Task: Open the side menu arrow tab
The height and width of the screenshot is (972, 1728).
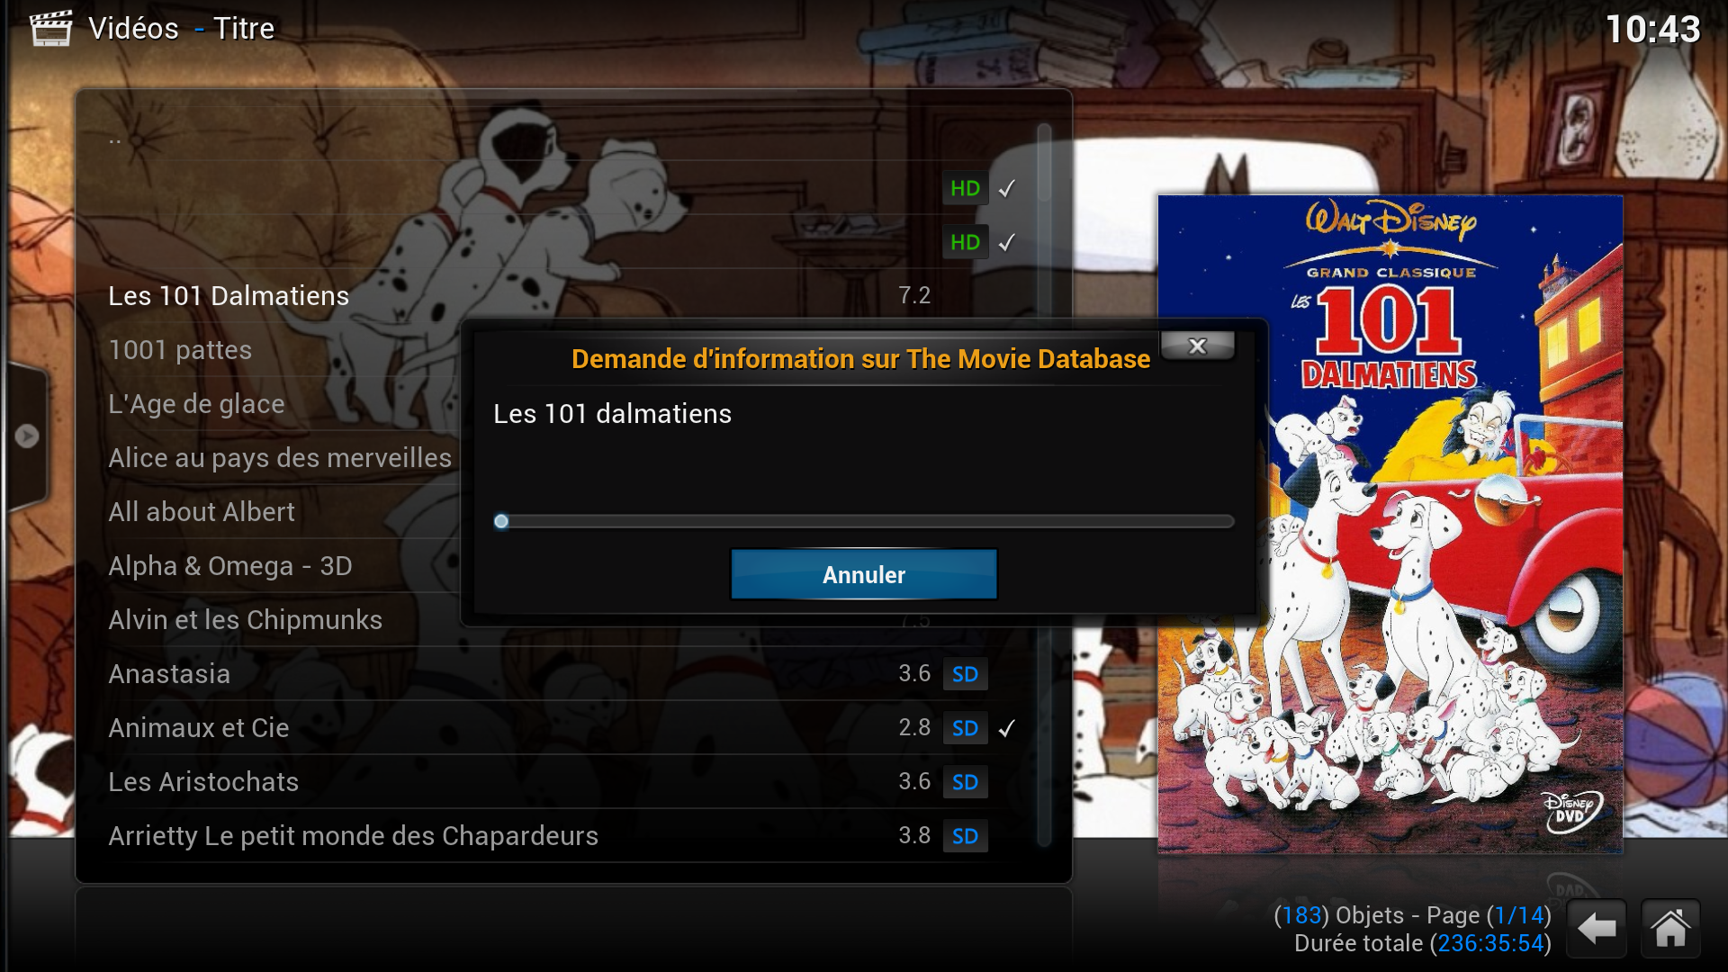Action: pos(26,436)
